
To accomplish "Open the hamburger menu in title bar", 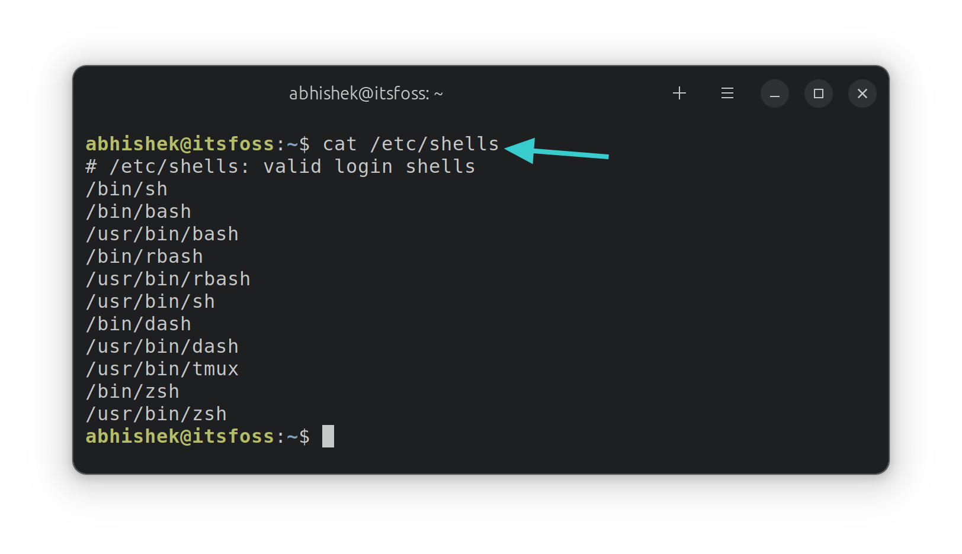I will pos(727,94).
